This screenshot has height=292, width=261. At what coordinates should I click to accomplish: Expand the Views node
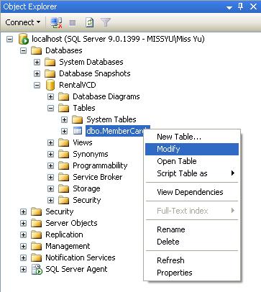(x=50, y=142)
